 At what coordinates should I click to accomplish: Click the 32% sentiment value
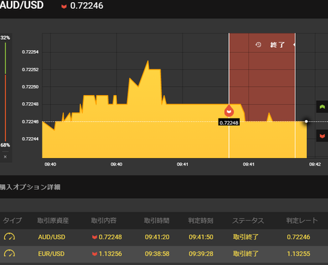(x=5, y=38)
